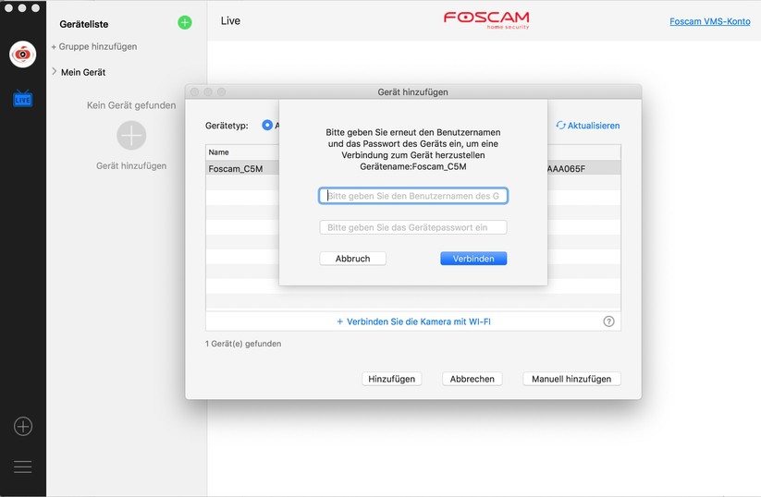Open the hamburger menu in dark sidebar
The height and width of the screenshot is (497, 761).
click(x=23, y=467)
